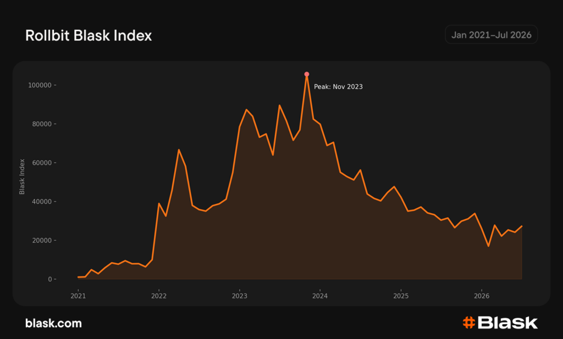Click the pink peak marker dot
This screenshot has height=339, width=563.
click(x=307, y=74)
